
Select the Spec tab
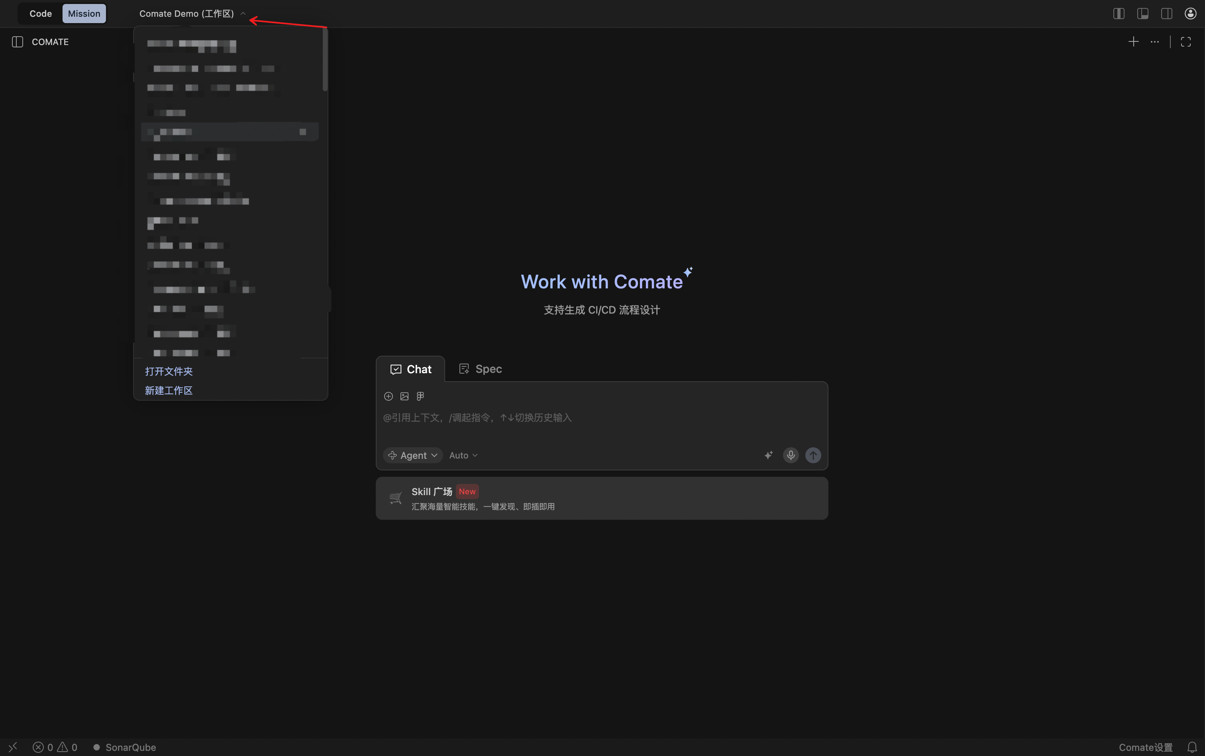click(x=480, y=369)
